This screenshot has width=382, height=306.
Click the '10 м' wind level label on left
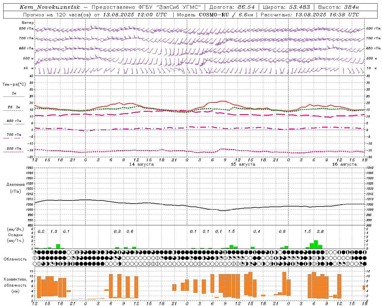click(28, 68)
